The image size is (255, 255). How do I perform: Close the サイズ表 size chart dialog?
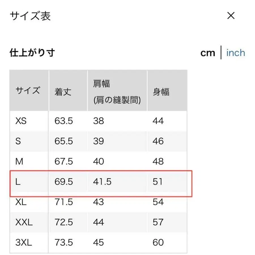tap(231, 16)
